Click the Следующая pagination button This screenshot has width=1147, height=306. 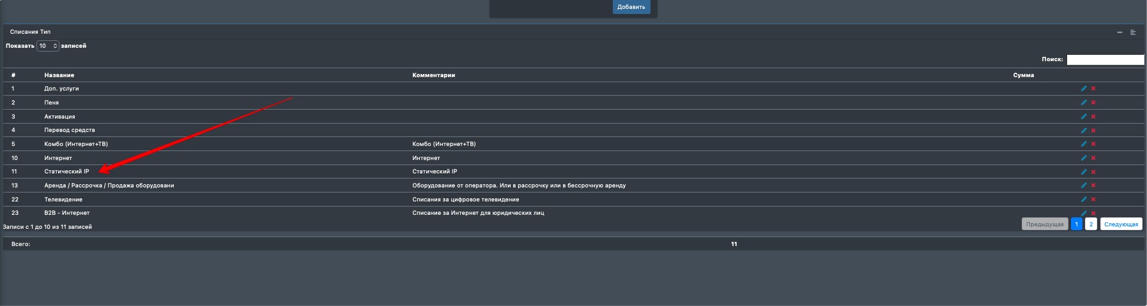click(x=1121, y=224)
